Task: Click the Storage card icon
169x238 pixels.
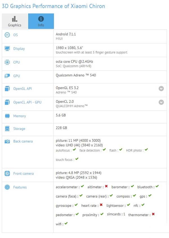Action: (x=7, y=129)
